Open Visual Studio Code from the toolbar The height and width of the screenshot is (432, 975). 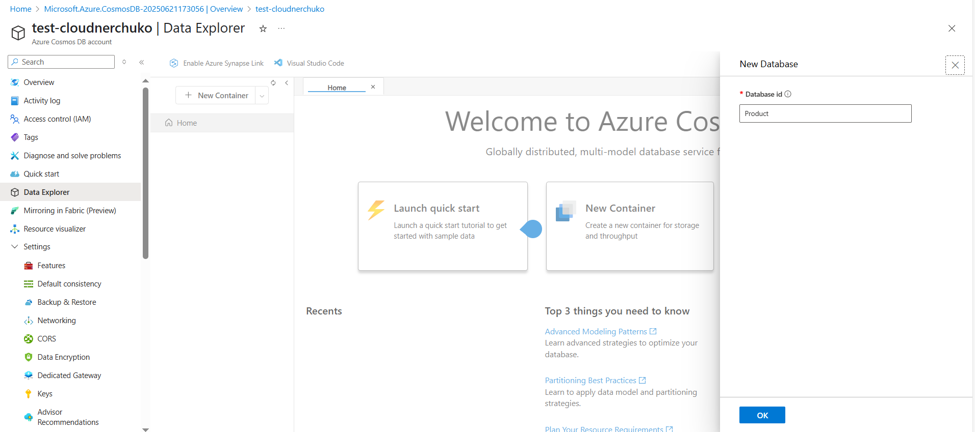pos(309,63)
